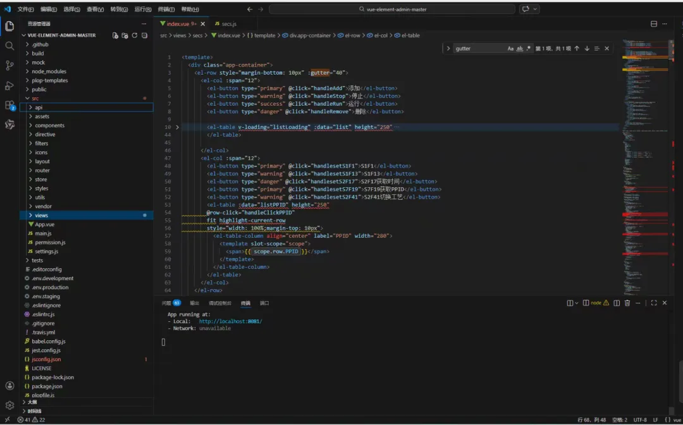
Task: Switch to the 输出 panel tab
Action: tap(194, 303)
